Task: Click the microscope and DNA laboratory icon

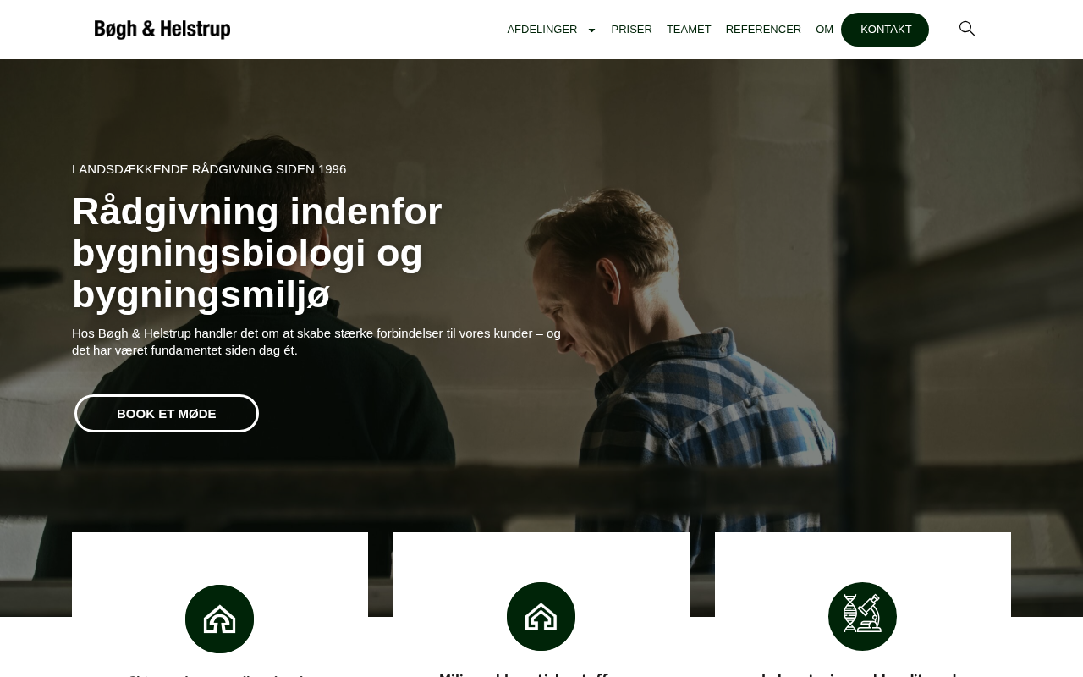Action: point(862,616)
